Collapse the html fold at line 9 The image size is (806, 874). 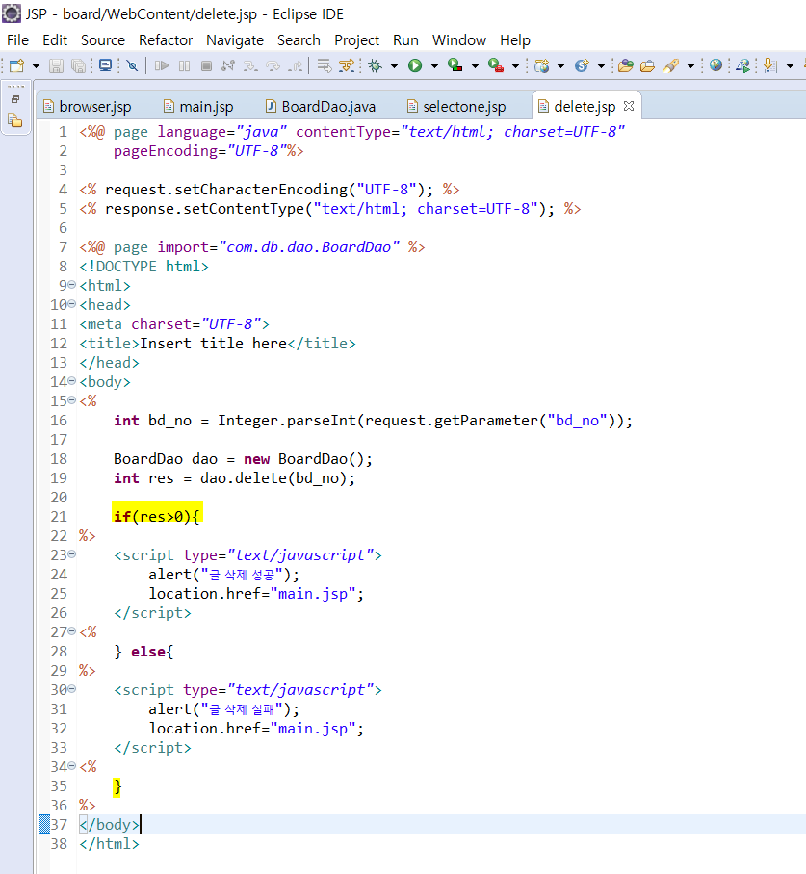[72, 285]
